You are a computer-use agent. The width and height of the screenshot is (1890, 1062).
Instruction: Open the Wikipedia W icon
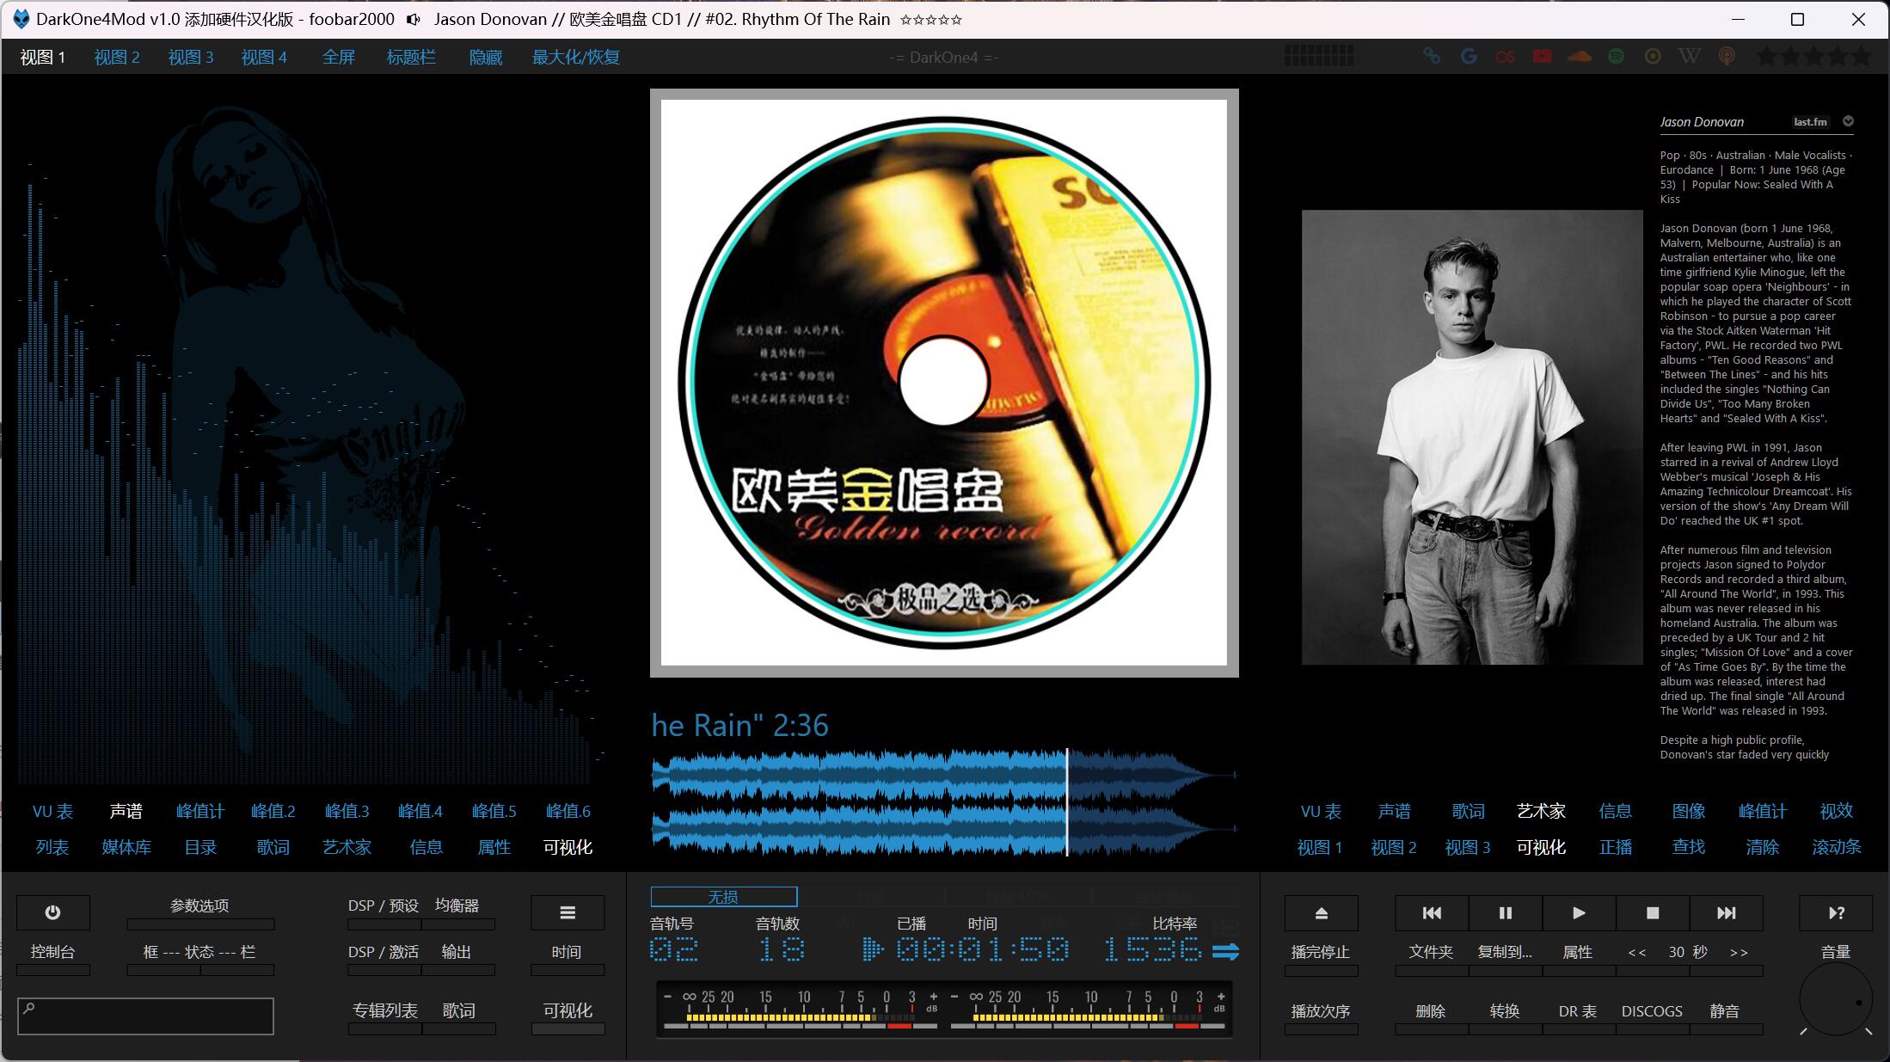1690,57
